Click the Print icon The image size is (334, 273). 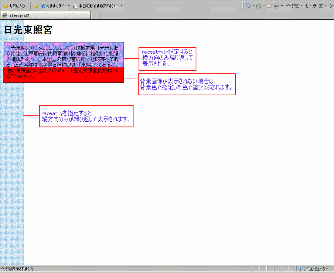pyautogui.click(x=277, y=6)
